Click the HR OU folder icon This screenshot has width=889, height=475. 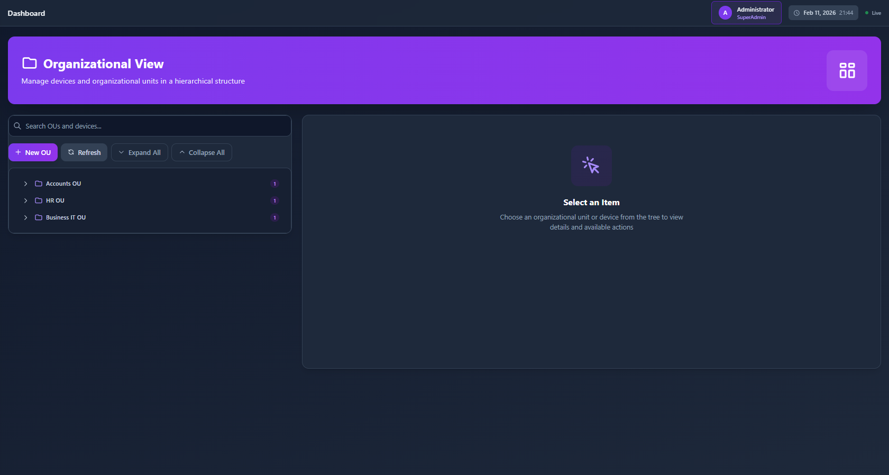pyautogui.click(x=39, y=200)
